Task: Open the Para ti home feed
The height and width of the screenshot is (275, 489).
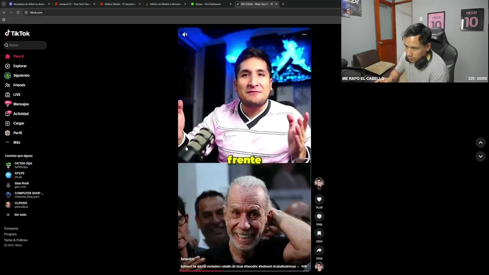Action: point(15,56)
